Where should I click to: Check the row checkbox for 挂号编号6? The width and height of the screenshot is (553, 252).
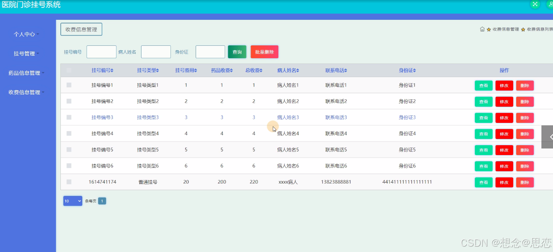(x=69, y=165)
